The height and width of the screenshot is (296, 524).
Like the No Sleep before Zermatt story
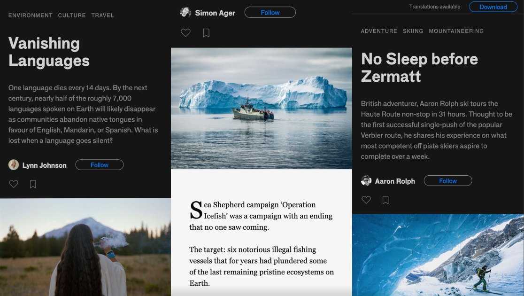[x=366, y=200]
